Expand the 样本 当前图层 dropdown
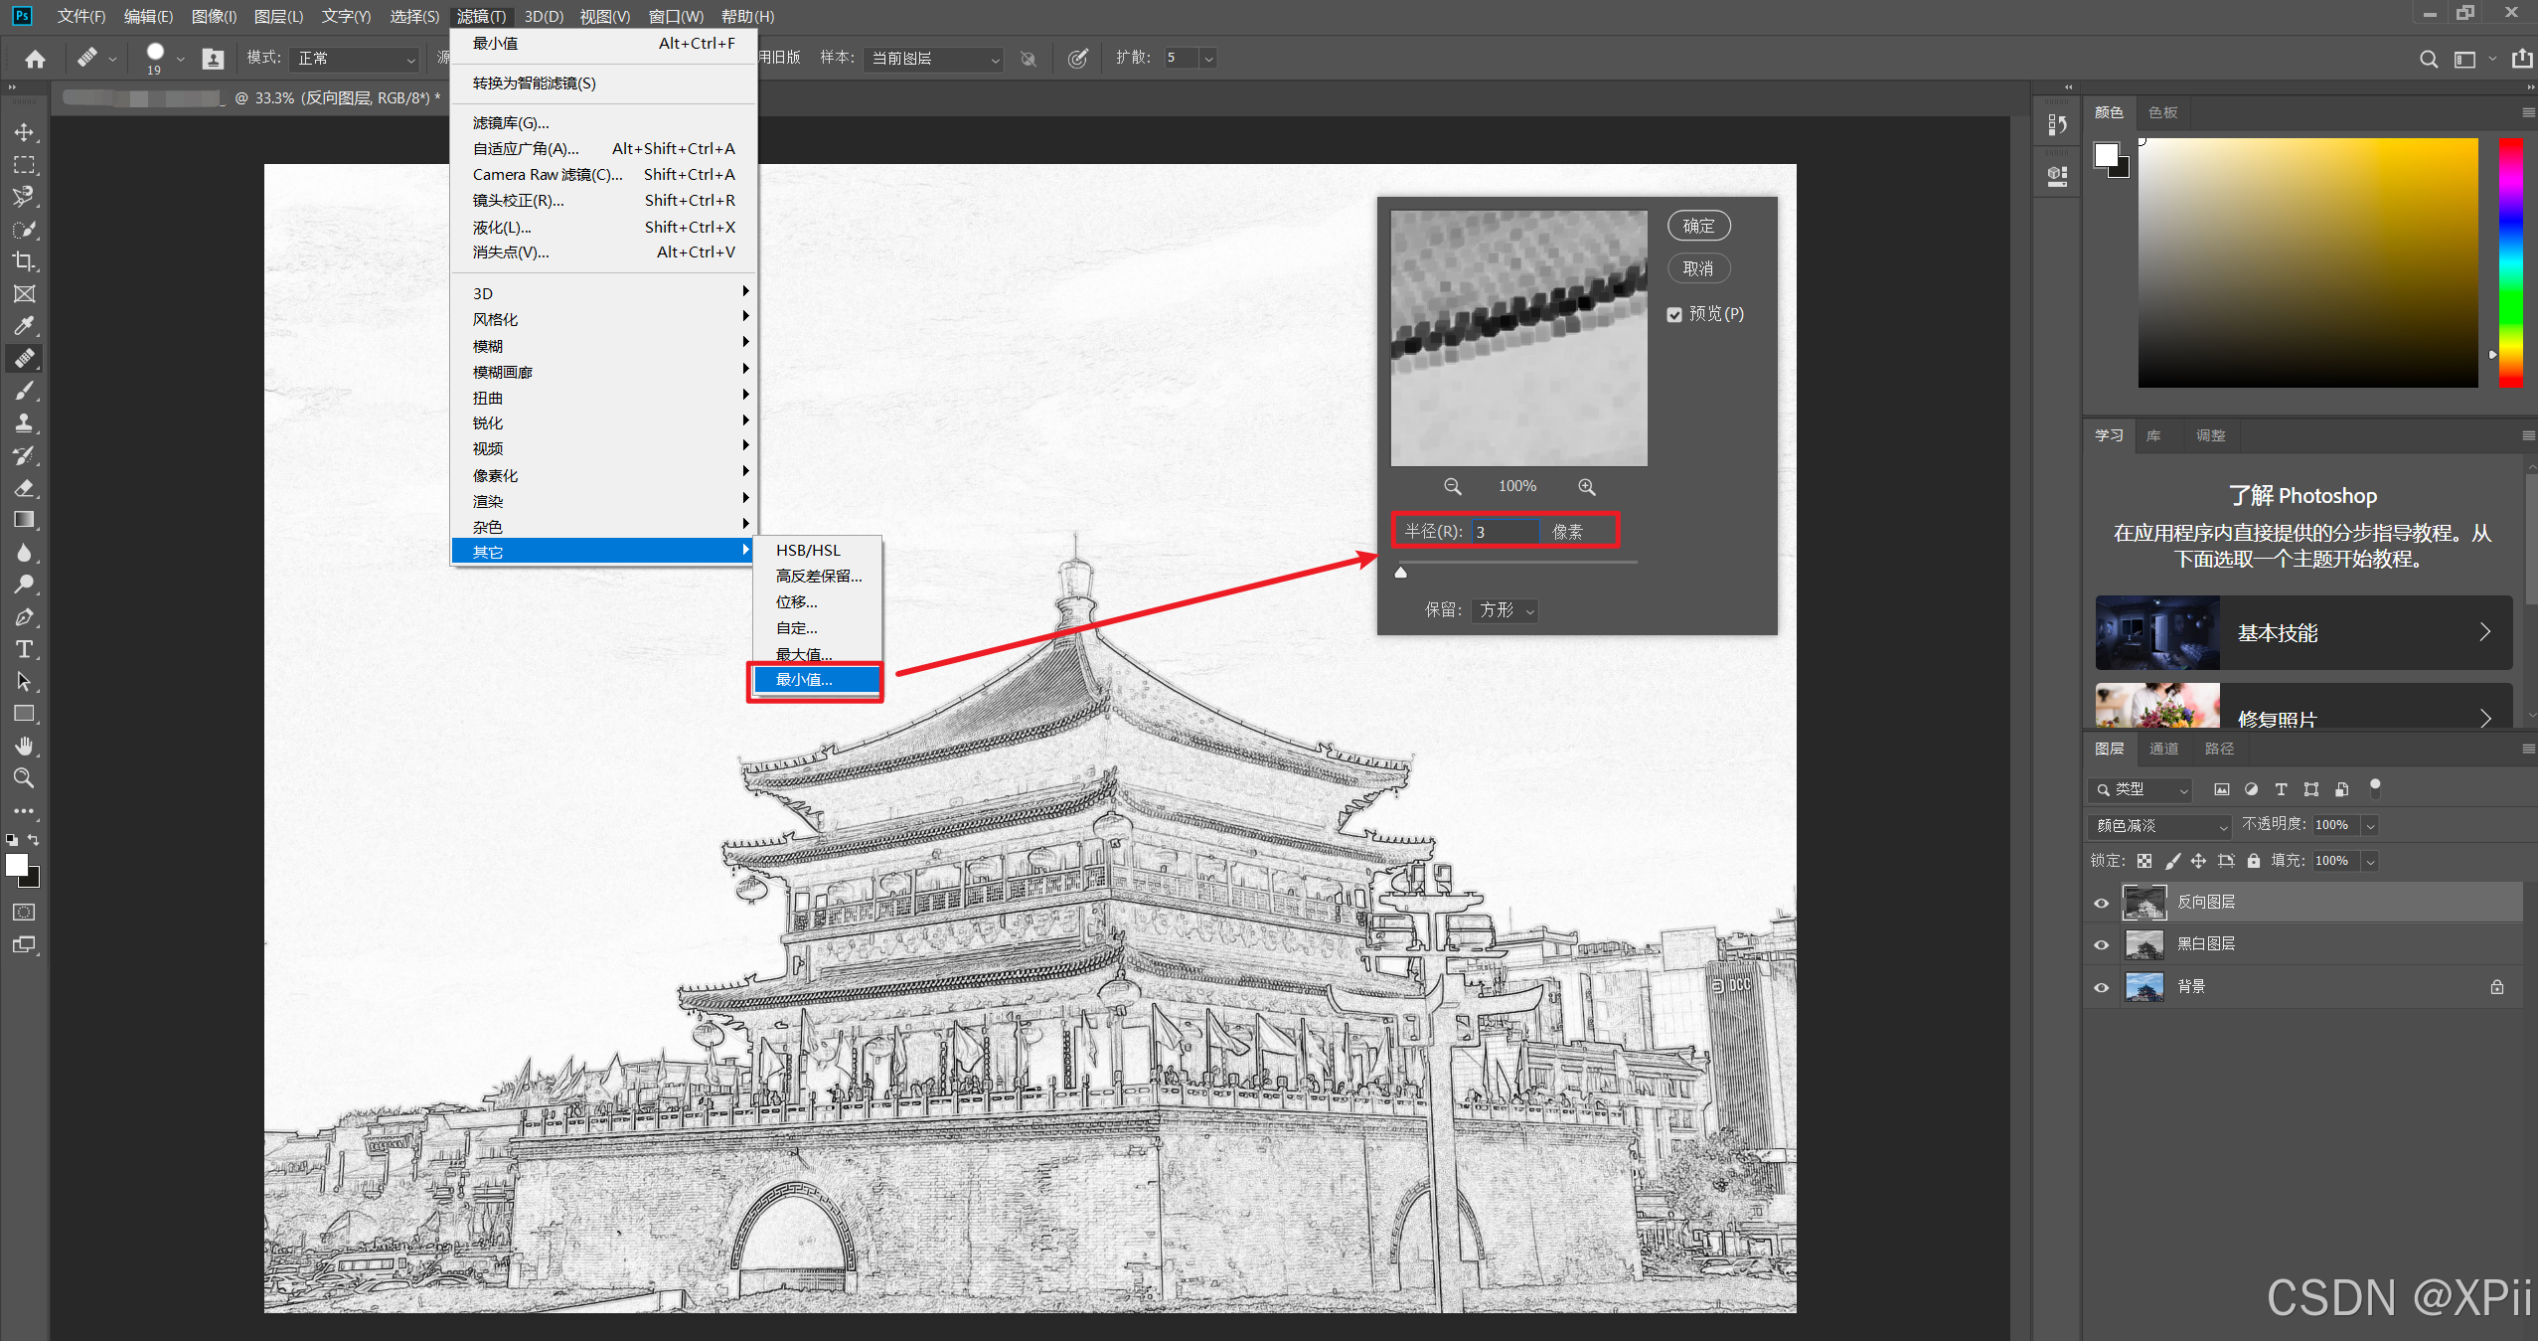This screenshot has height=1341, width=2538. tap(933, 59)
